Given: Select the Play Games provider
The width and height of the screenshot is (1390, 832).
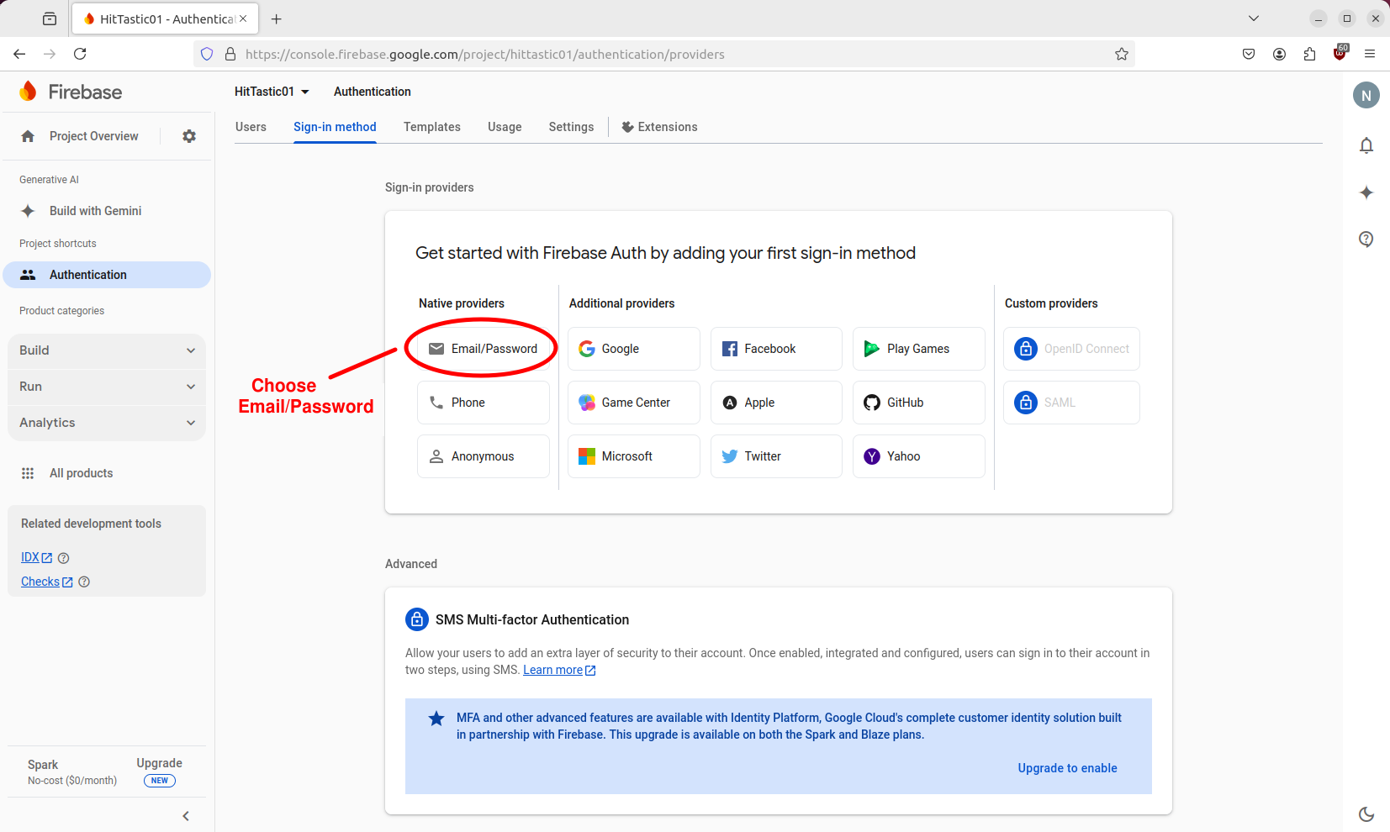Looking at the screenshot, I should tap(918, 348).
